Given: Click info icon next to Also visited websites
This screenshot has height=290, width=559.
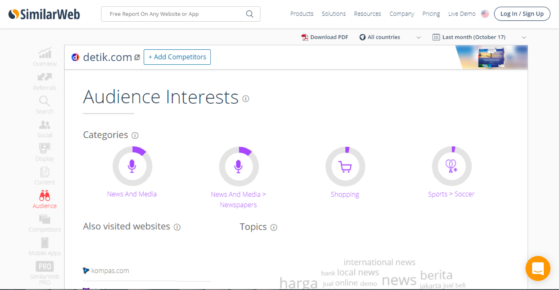Looking at the screenshot, I should pos(177,227).
